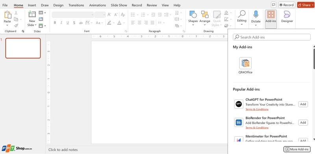Screen dimensions: 315x154
Task: Toggle Italic formatting
Action: coord(61,23)
